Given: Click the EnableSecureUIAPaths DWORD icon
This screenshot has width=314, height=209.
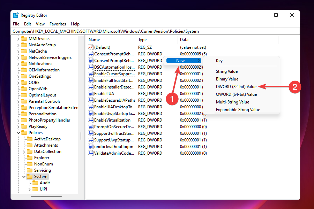Looking at the screenshot, I should [90, 100].
